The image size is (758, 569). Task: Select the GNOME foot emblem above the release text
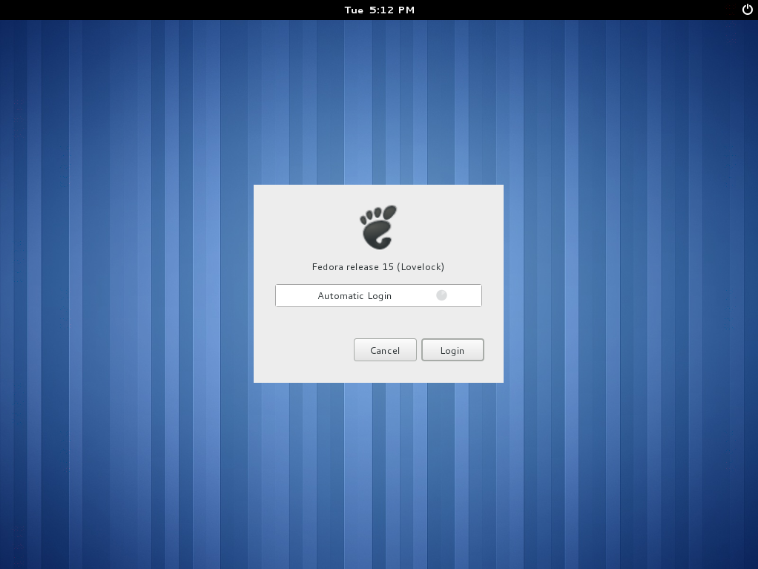click(378, 225)
